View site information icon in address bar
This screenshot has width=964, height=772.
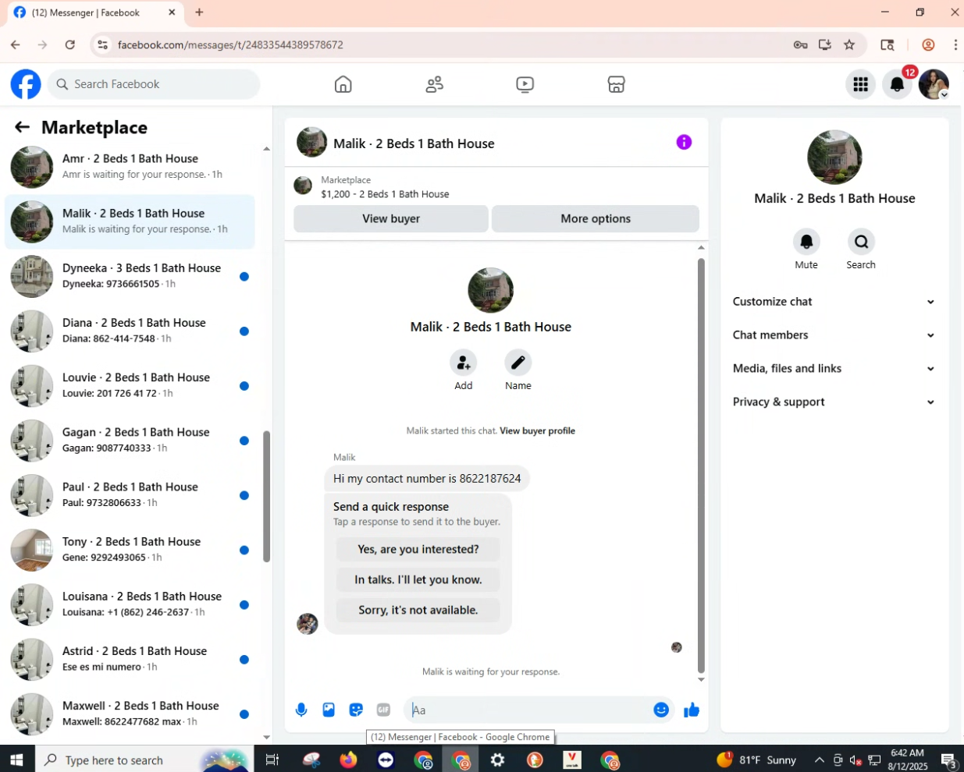coord(102,44)
